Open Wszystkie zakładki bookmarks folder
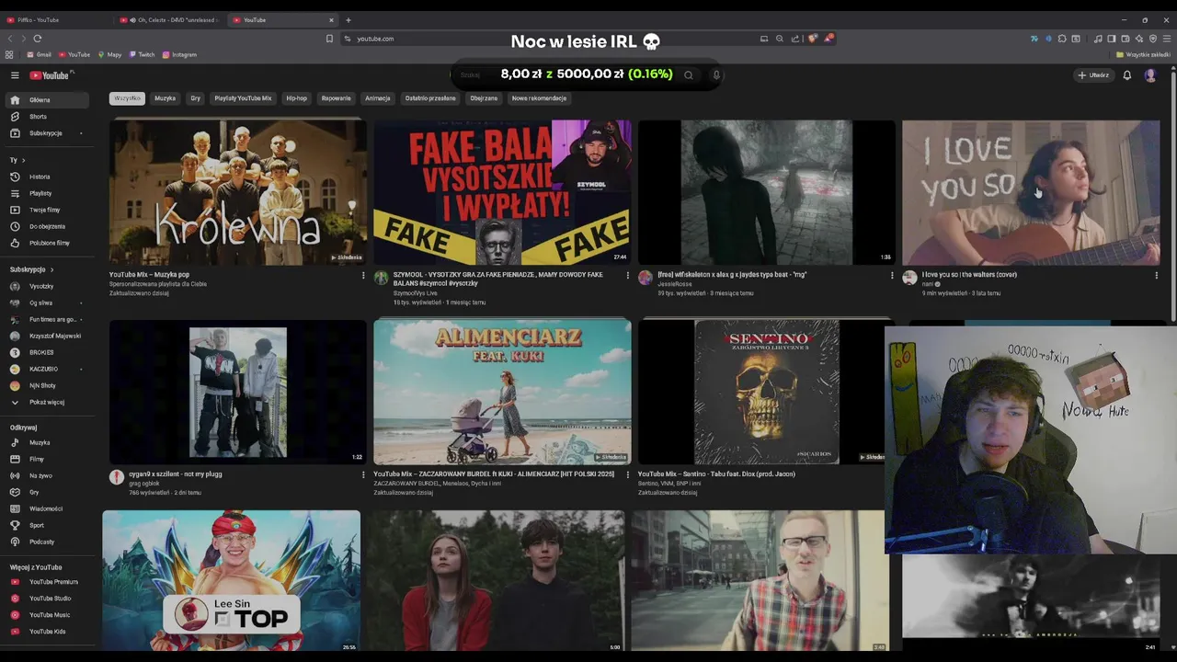Viewport: 1177px width, 662px height. pos(1144,54)
